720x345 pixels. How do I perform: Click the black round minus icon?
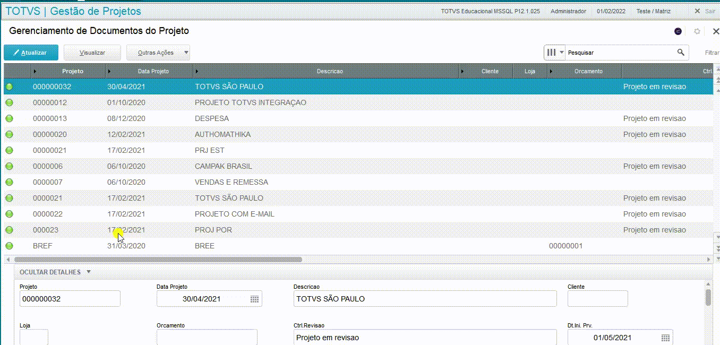[x=678, y=31]
